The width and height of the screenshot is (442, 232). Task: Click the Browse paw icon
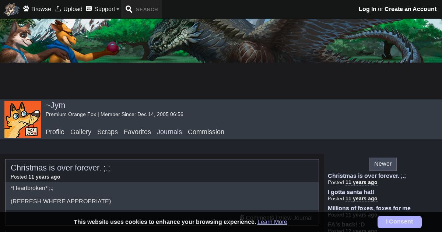pyautogui.click(x=26, y=8)
